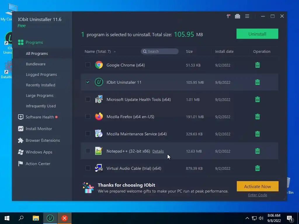The width and height of the screenshot is (299, 224).
Task: Open the volume control in system tray
Action: click(261, 218)
